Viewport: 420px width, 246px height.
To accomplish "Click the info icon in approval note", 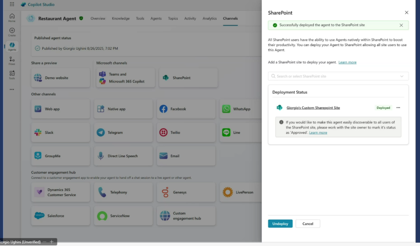I will 281,122.
